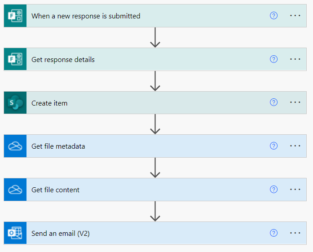Click the Forms icon on Get response details
The width and height of the screenshot is (313, 252).
tap(15, 59)
